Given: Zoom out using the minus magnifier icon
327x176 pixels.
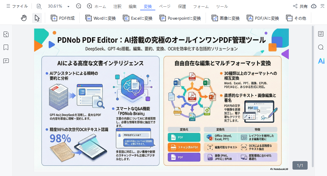Looking at the screenshot, I should [78, 6].
